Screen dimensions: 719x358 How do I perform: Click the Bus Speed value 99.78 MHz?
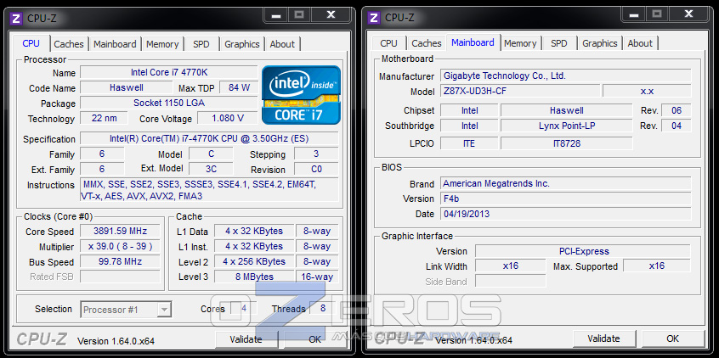(120, 261)
